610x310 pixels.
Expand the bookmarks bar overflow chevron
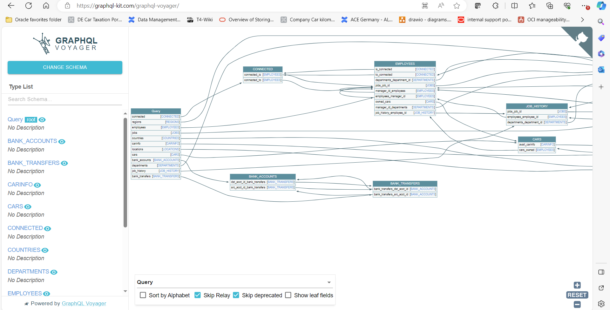click(x=582, y=19)
